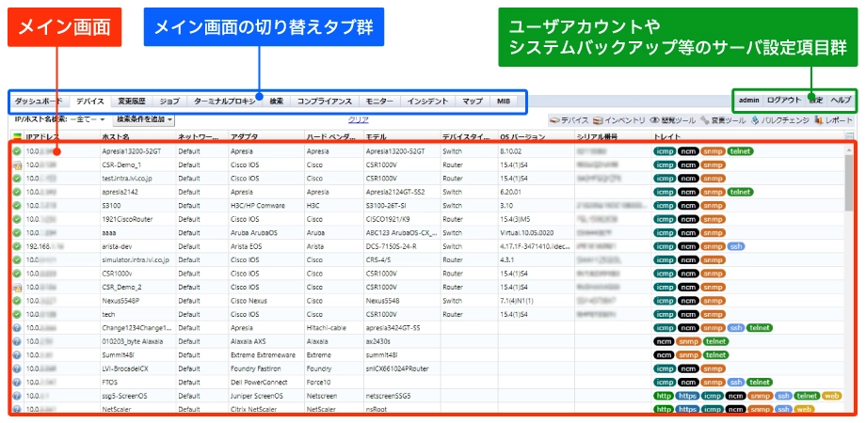Click question status icon for Summit48i
Screen dimensions: 866x423
[17, 355]
